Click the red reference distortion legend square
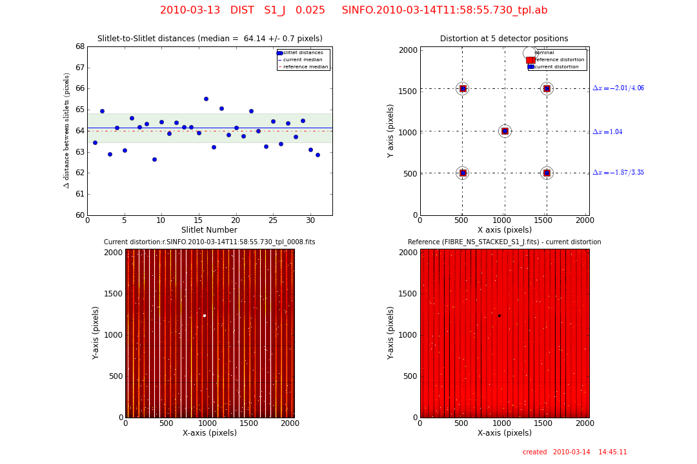This screenshot has width=697, height=464. pos(530,60)
